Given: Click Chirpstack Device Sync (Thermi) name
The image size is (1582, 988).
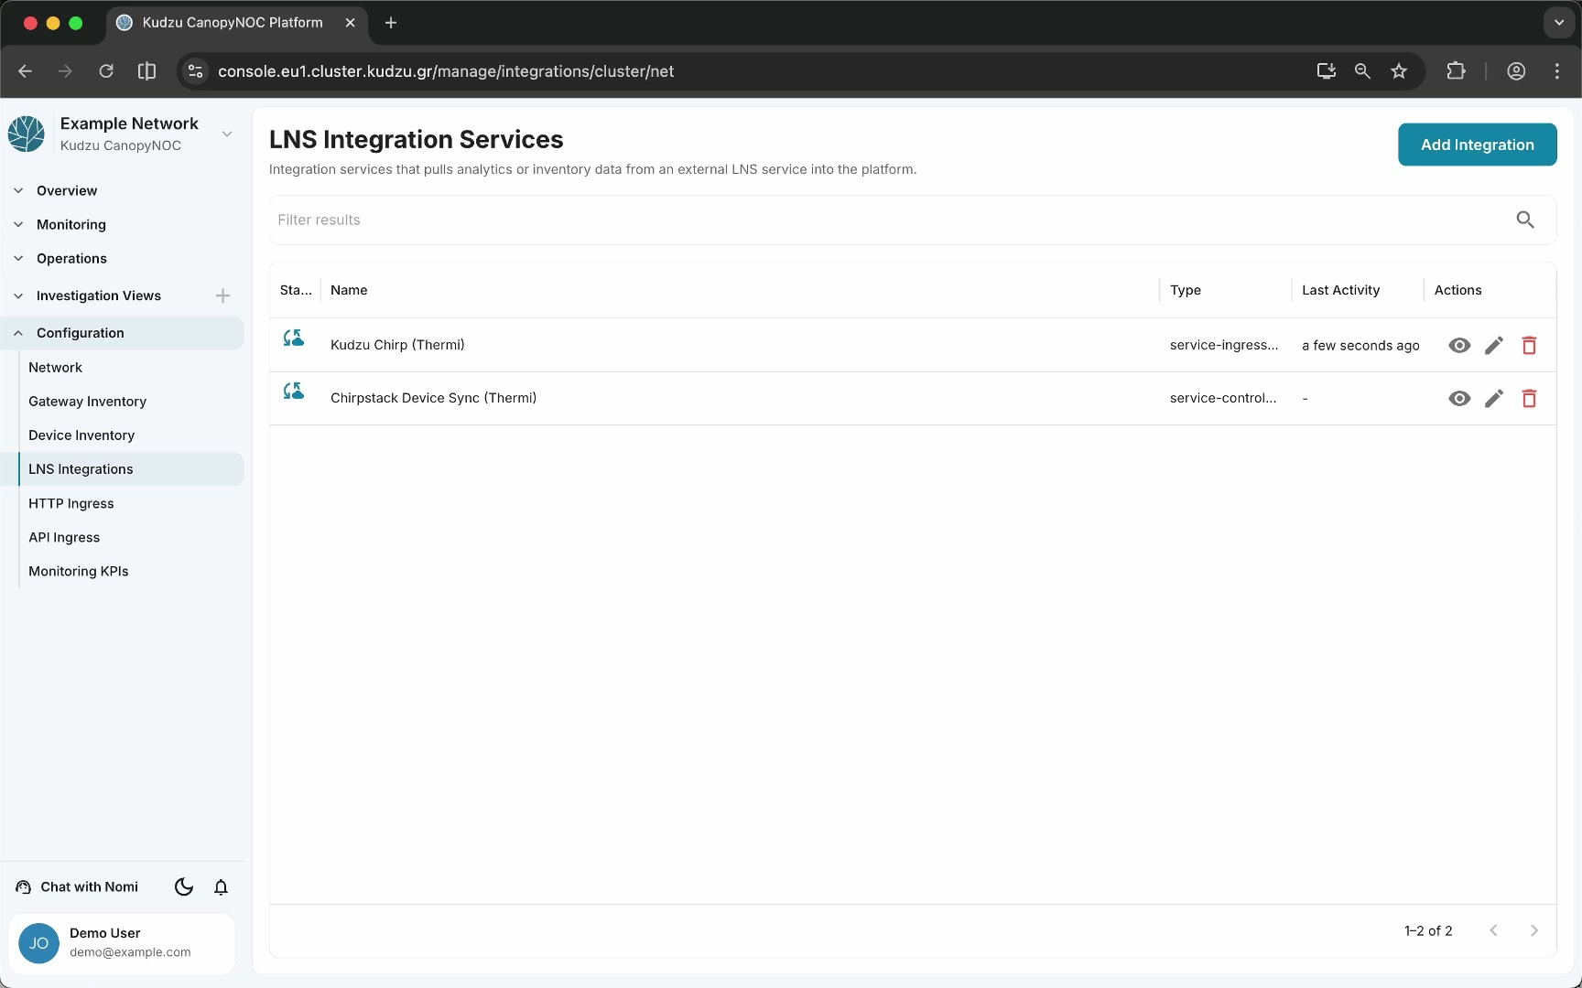Looking at the screenshot, I should click(433, 398).
